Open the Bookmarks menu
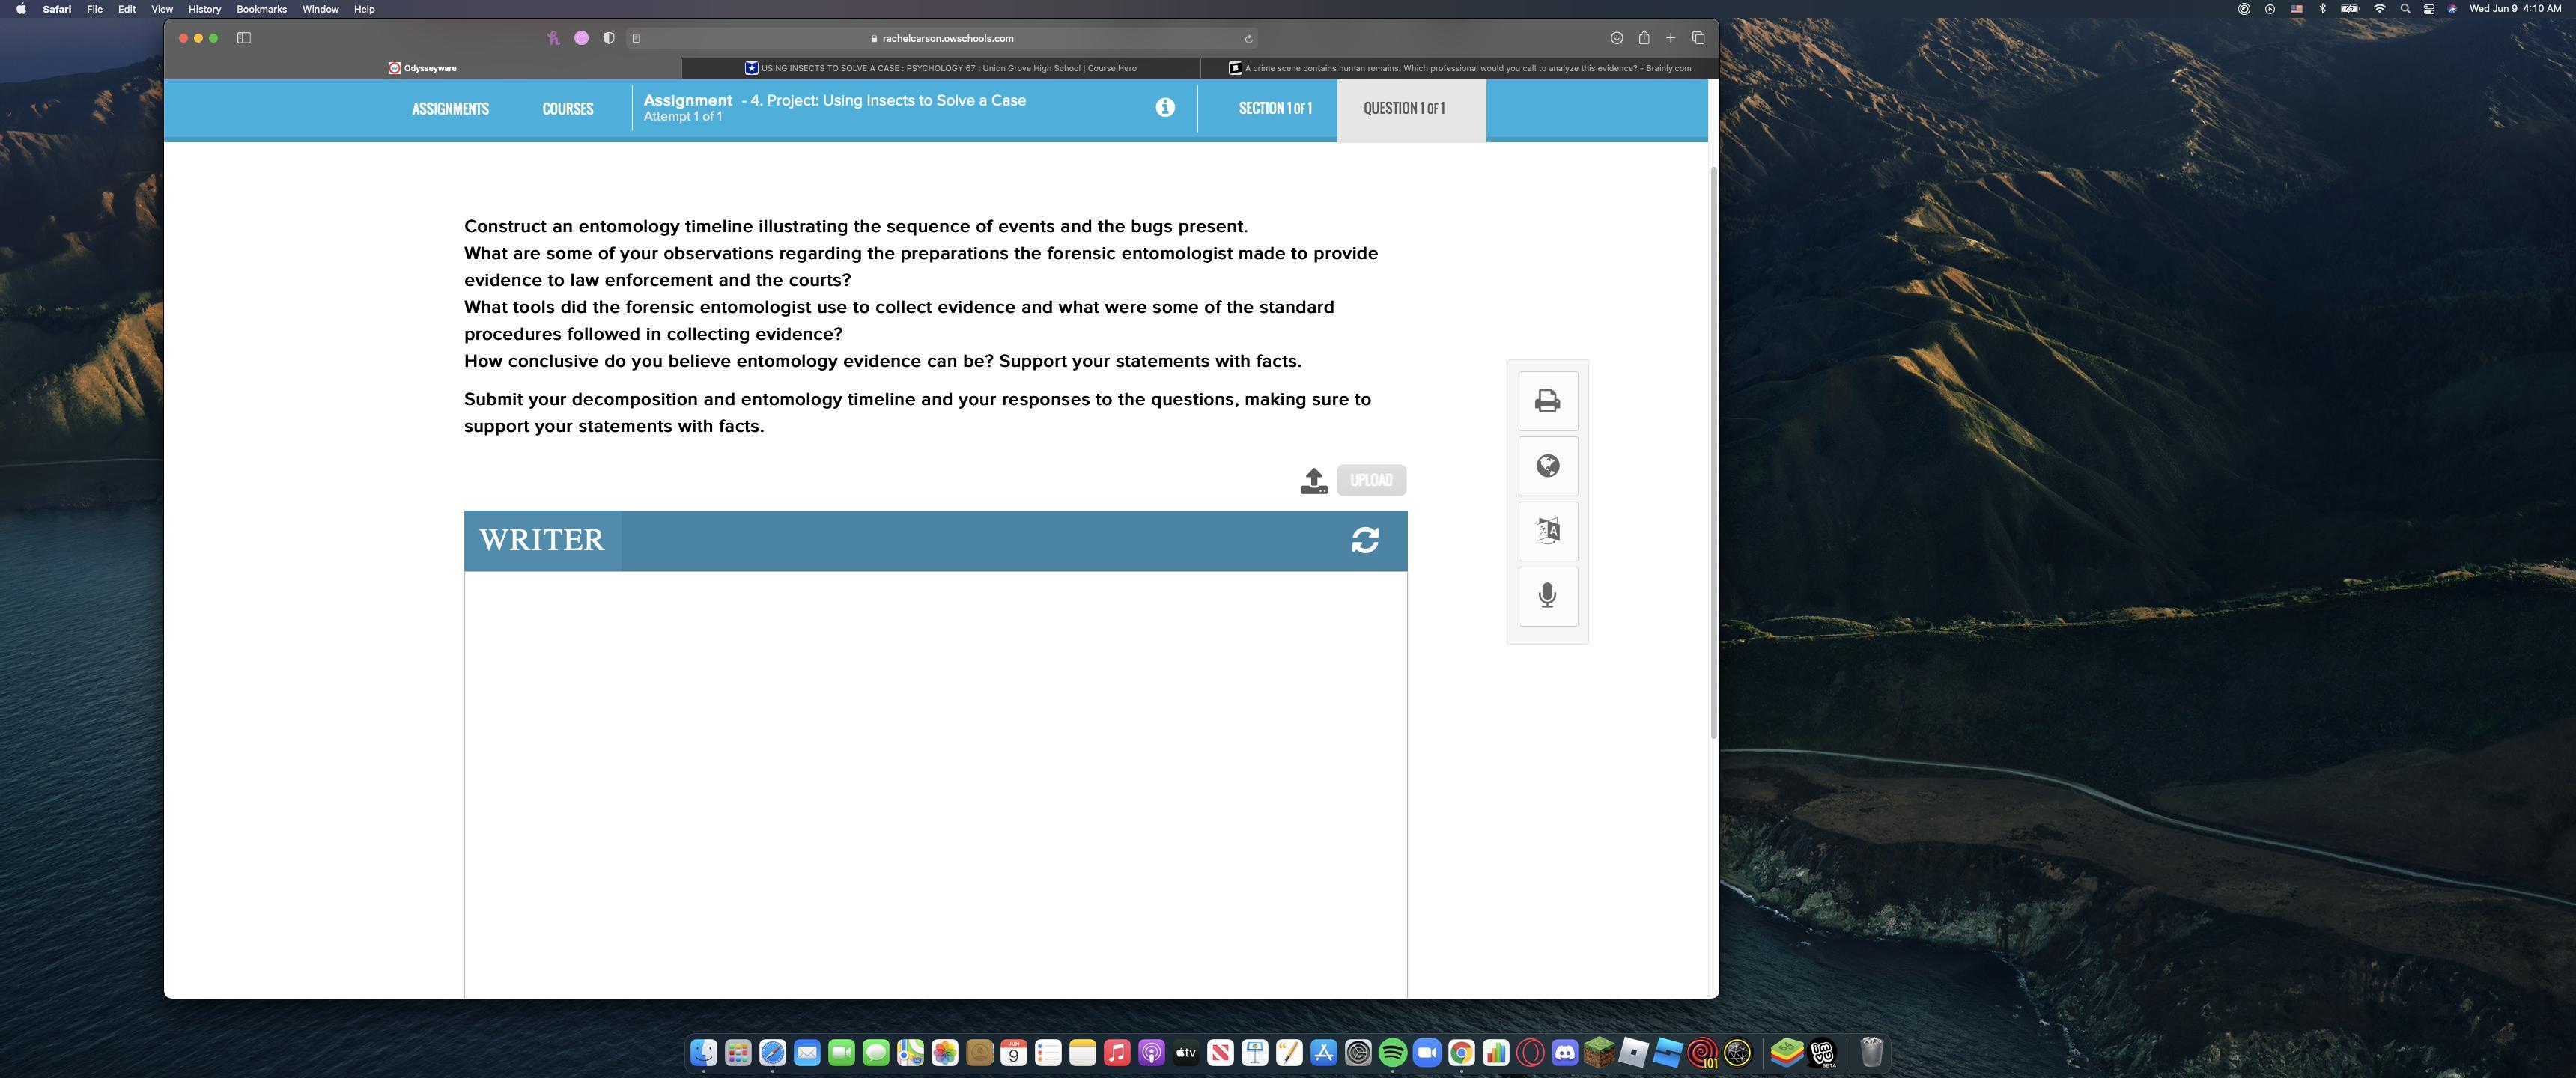 pos(261,9)
